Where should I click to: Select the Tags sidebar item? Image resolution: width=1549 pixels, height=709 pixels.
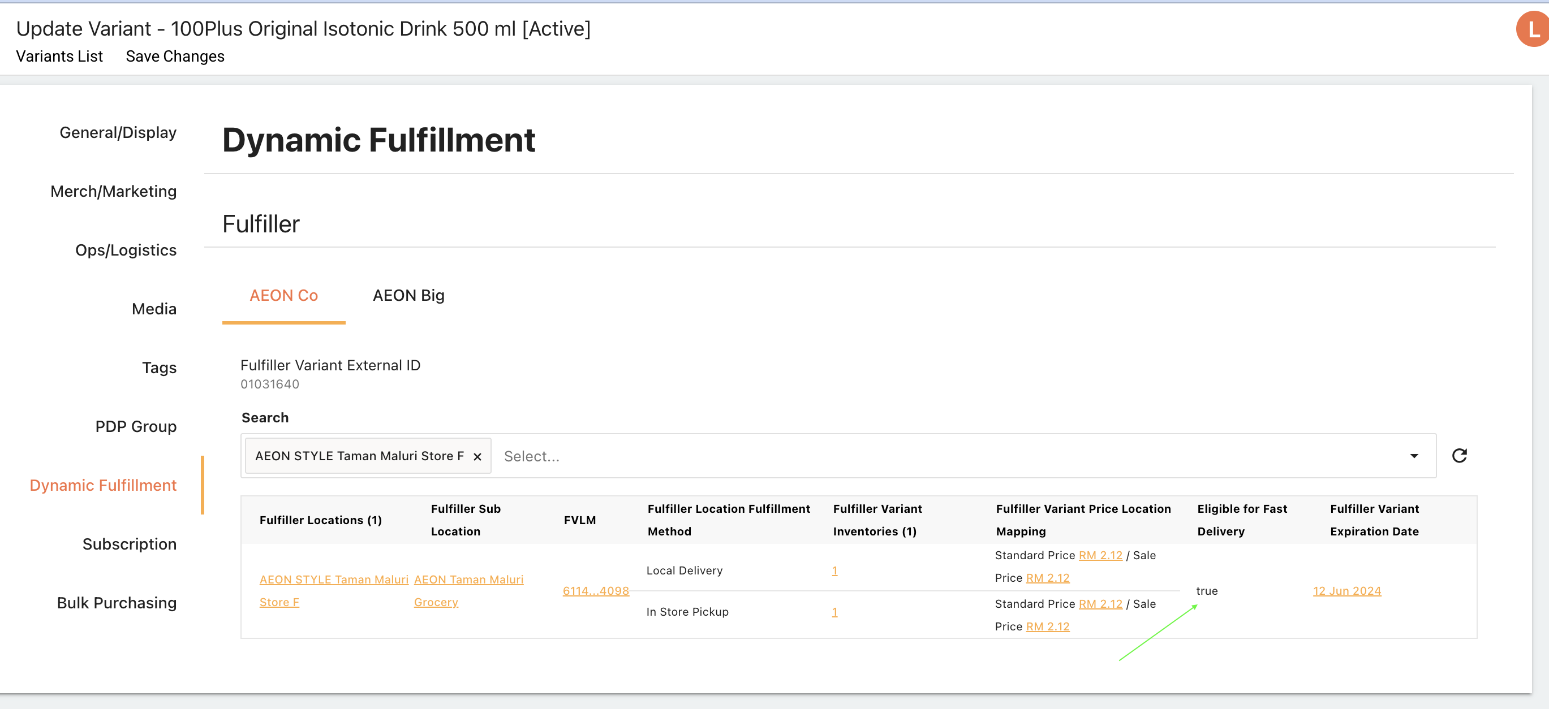click(x=160, y=368)
